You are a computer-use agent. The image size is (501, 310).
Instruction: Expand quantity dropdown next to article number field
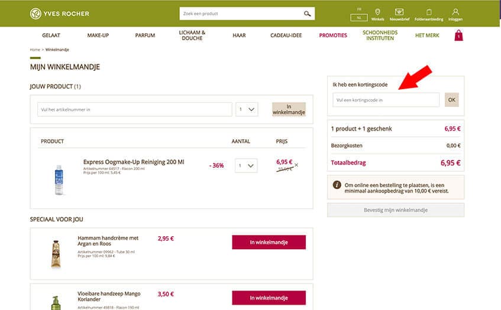247,109
